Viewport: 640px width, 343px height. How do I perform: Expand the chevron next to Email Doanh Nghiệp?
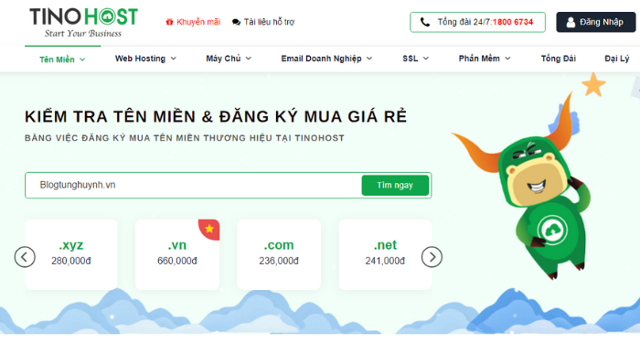point(369,59)
